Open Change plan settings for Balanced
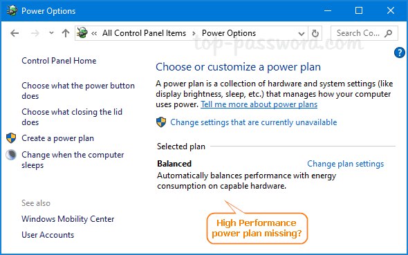The width and height of the screenshot is (408, 255). [x=345, y=164]
